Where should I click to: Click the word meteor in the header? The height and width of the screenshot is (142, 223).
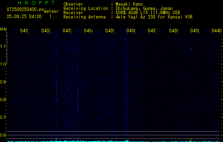(51, 11)
